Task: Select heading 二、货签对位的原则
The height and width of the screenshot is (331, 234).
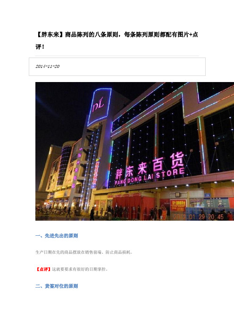Action: click(x=57, y=286)
